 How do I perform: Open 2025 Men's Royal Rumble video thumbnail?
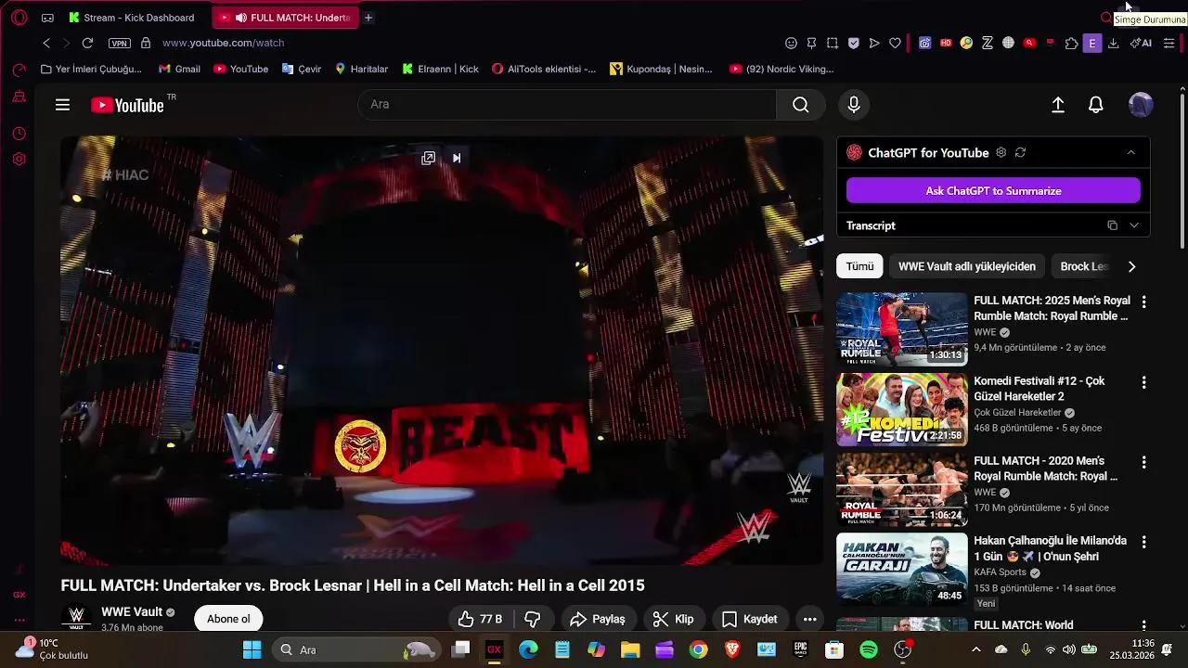(901, 329)
